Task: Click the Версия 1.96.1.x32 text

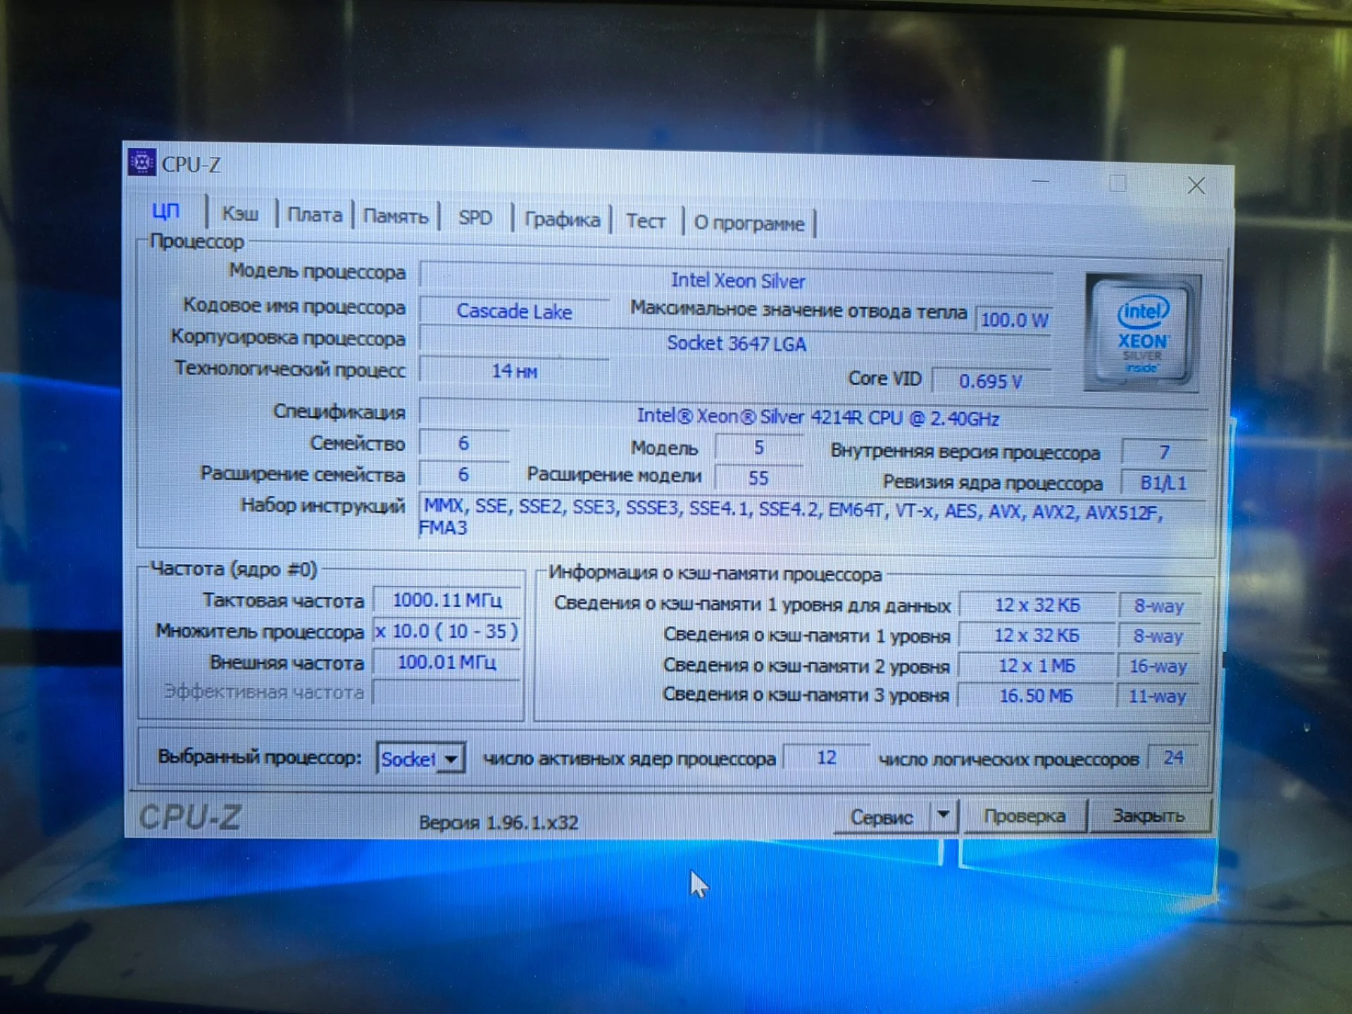Action: 499,822
